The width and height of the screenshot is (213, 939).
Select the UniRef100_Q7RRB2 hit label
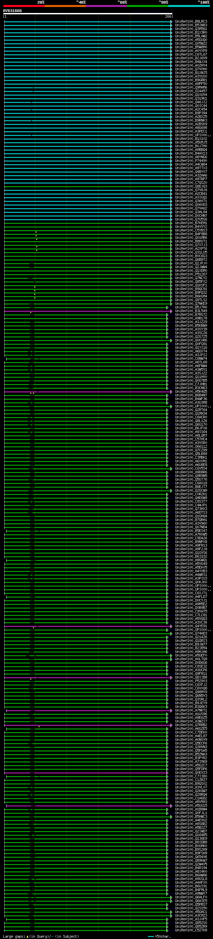[x=191, y=725]
